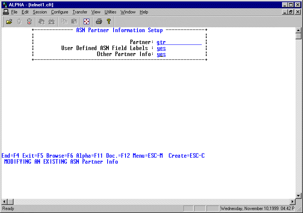Click the Partner field containing gtr
The image size is (303, 213).
(179, 42)
